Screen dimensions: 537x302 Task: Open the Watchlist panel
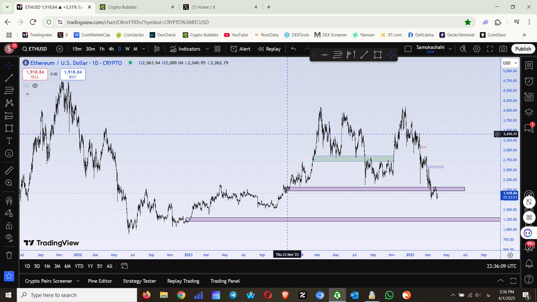528,66
